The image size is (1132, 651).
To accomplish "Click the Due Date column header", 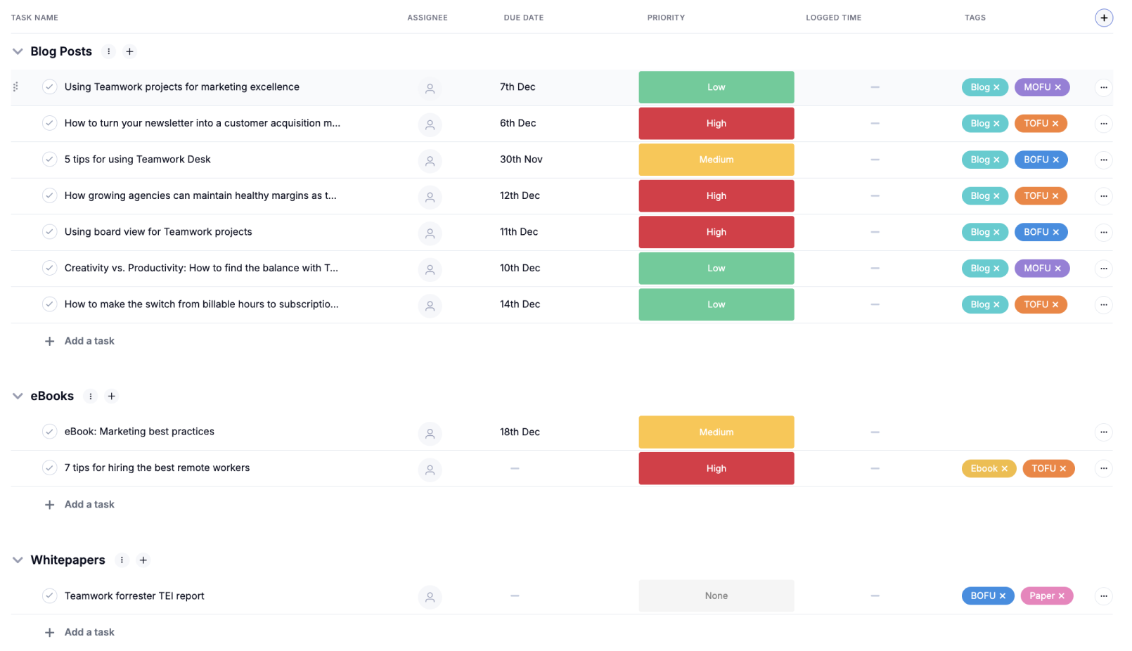I will (x=523, y=18).
